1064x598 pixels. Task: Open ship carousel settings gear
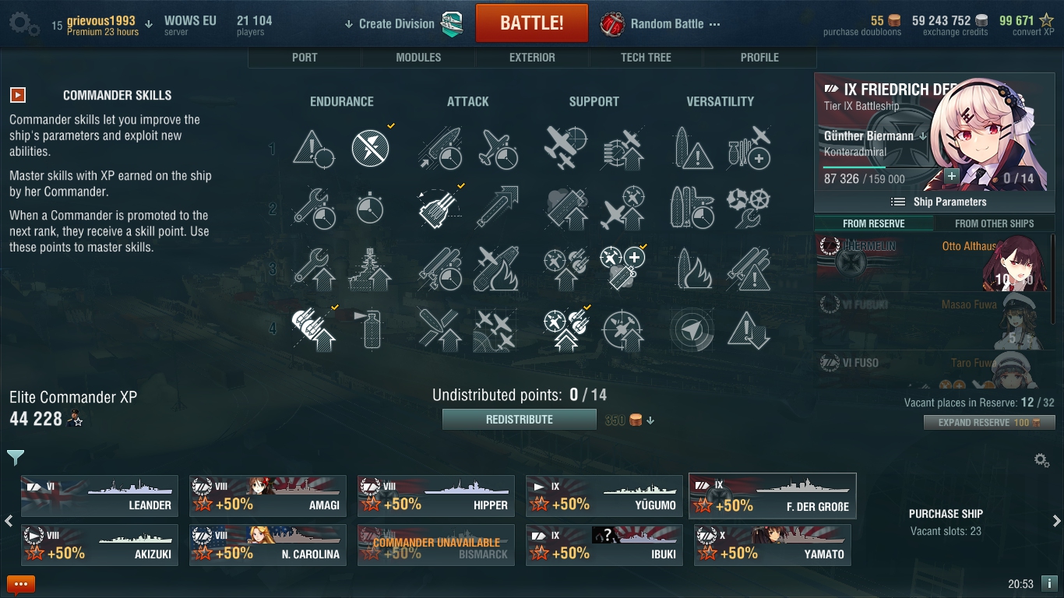click(x=1042, y=460)
